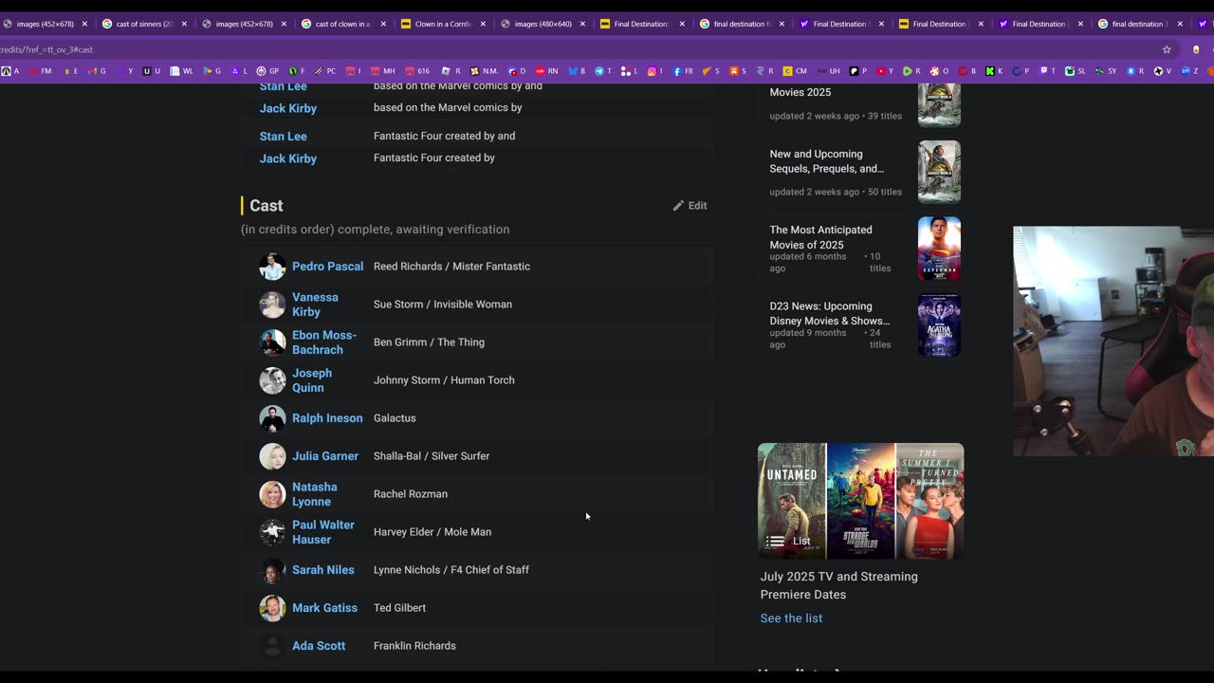
Task: Open the Instagram bookmark in the bookmarks bar
Action: coord(655,71)
